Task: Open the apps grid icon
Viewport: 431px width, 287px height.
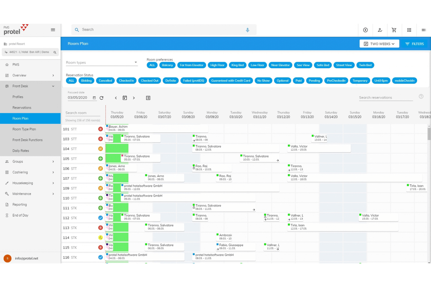Action: coord(409,30)
